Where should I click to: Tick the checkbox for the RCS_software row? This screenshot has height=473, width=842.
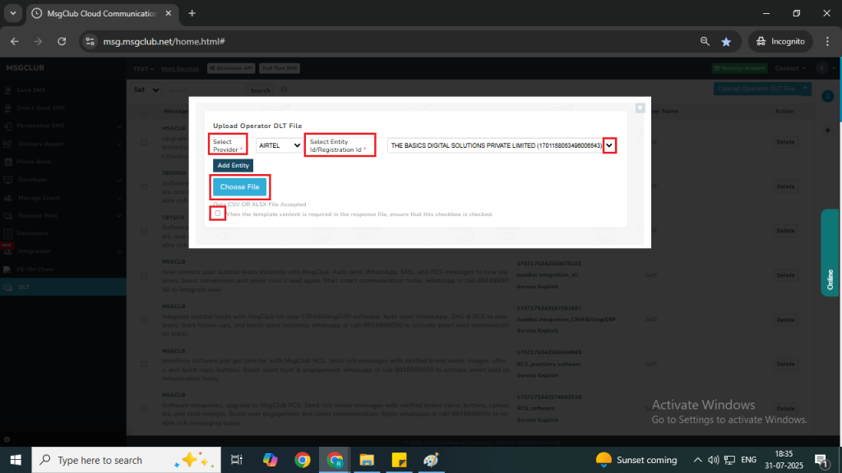(144, 409)
